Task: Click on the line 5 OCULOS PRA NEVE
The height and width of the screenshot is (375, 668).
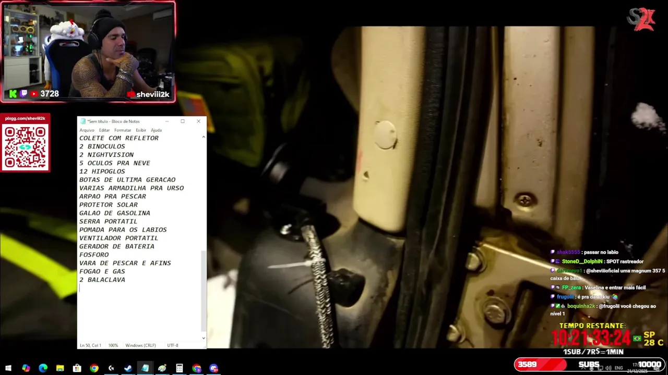Action: coord(115,163)
